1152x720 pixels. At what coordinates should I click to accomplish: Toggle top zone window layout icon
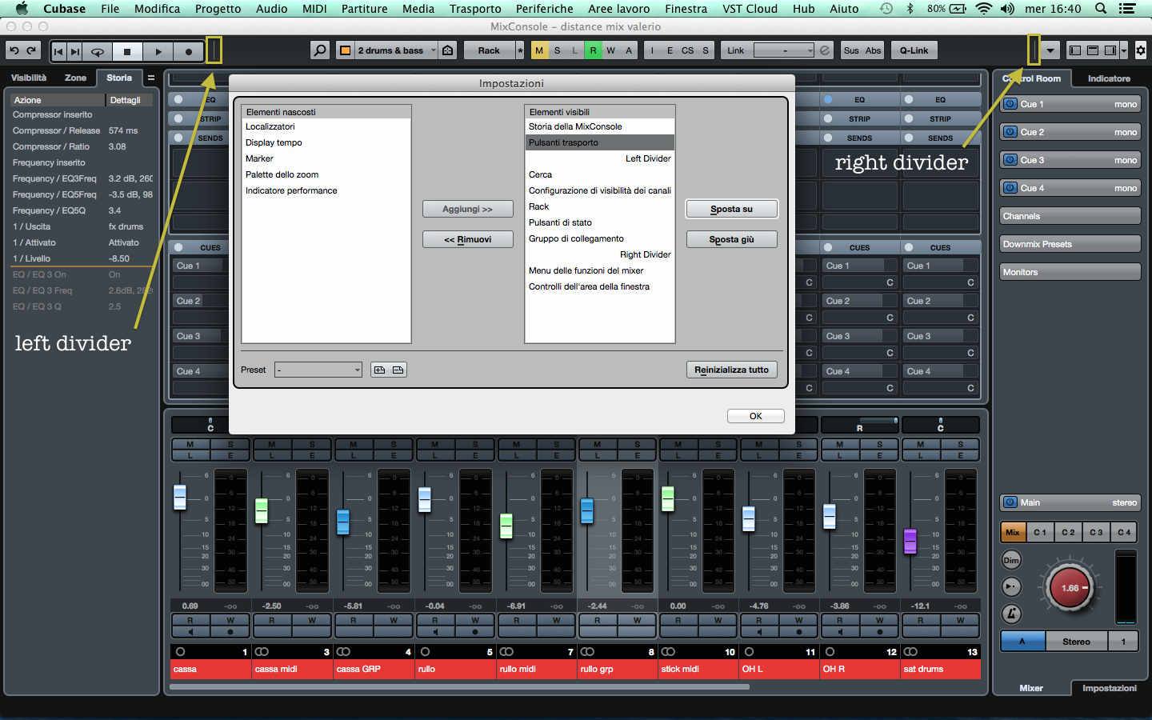1093,50
